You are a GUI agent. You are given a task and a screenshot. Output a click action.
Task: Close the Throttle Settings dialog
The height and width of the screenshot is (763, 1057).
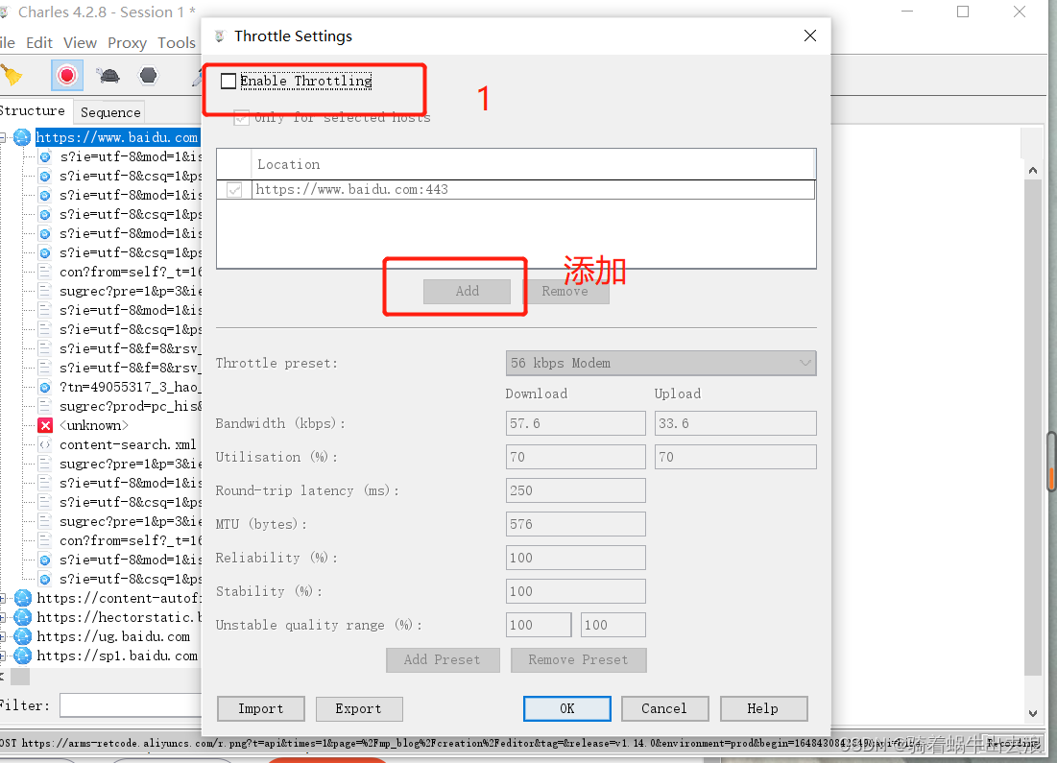[x=810, y=36]
